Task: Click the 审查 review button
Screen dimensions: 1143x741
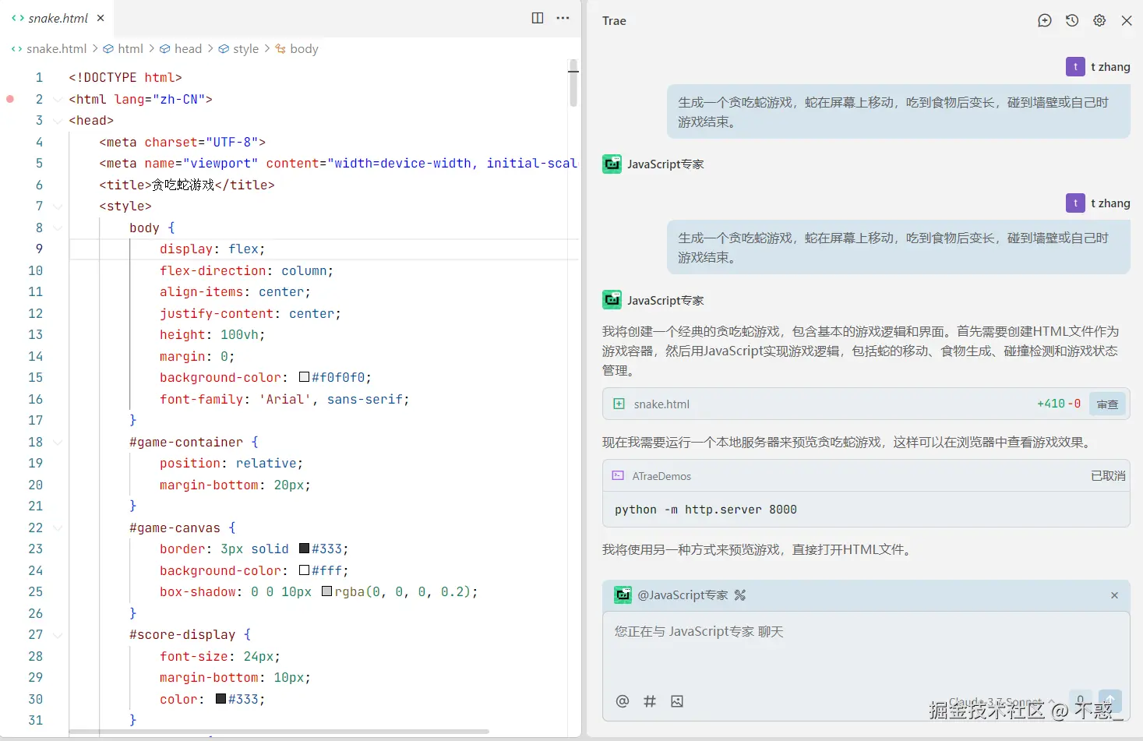Action: click(1107, 404)
